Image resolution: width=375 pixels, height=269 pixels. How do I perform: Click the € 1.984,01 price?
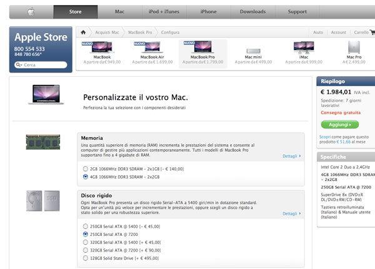tap(336, 92)
